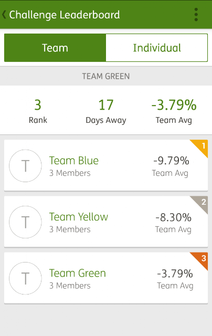This screenshot has width=212, height=336.
Task: Open the three-dot overflow menu
Action: 196,15
